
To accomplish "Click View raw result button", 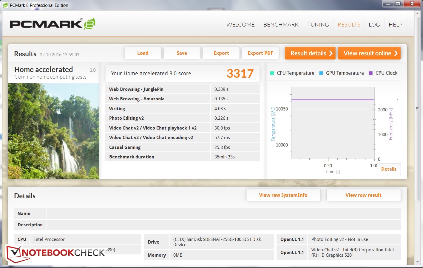I will [364, 195].
